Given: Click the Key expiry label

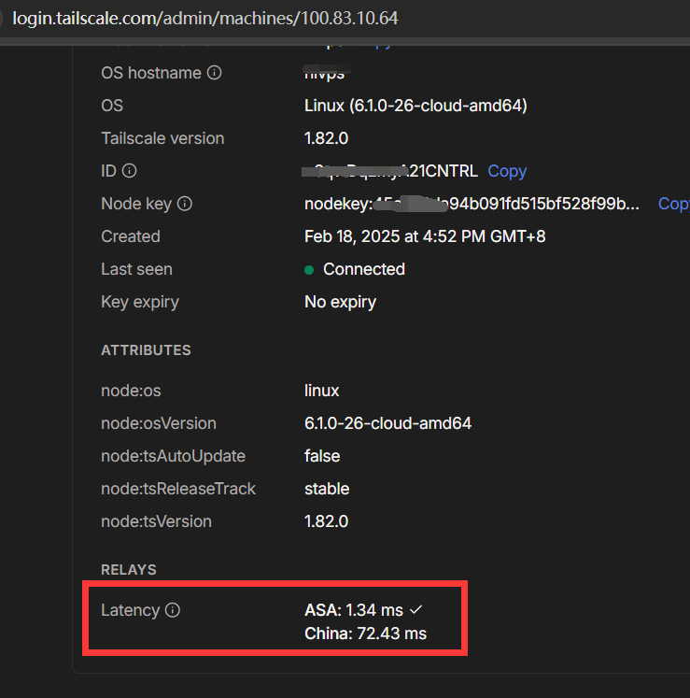Looking at the screenshot, I should pyautogui.click(x=140, y=302).
